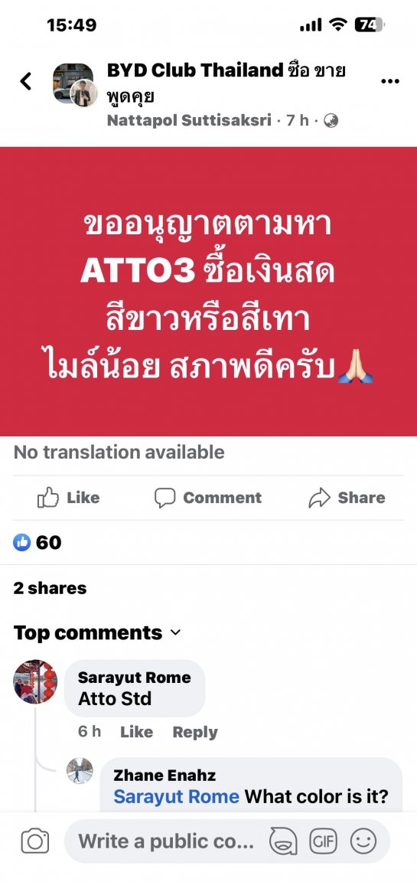The height and width of the screenshot is (882, 417).
Task: Tap the blue like reaction icon
Action: tap(21, 542)
